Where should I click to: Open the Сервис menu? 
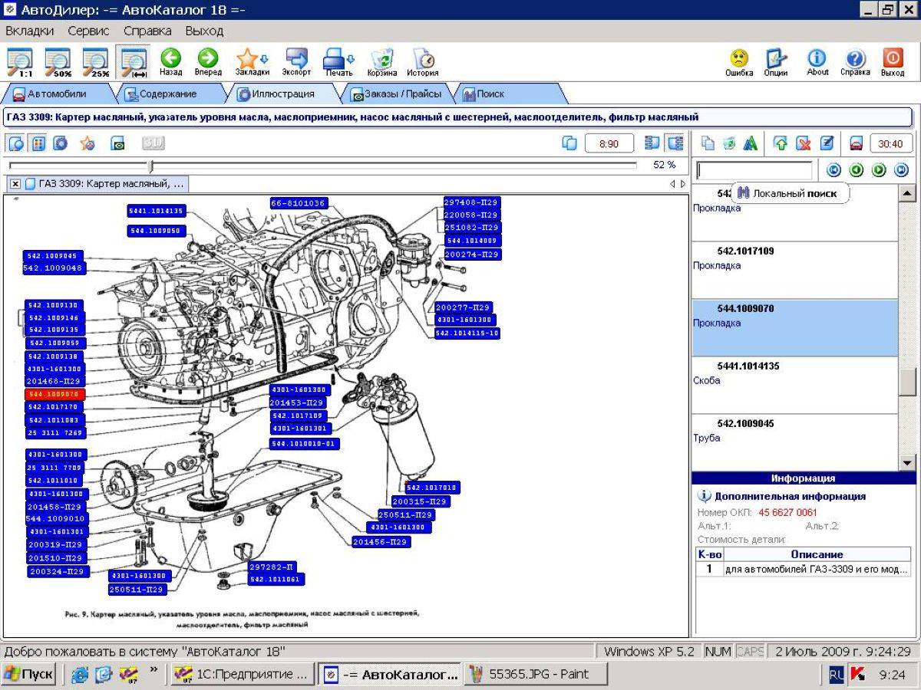(88, 31)
